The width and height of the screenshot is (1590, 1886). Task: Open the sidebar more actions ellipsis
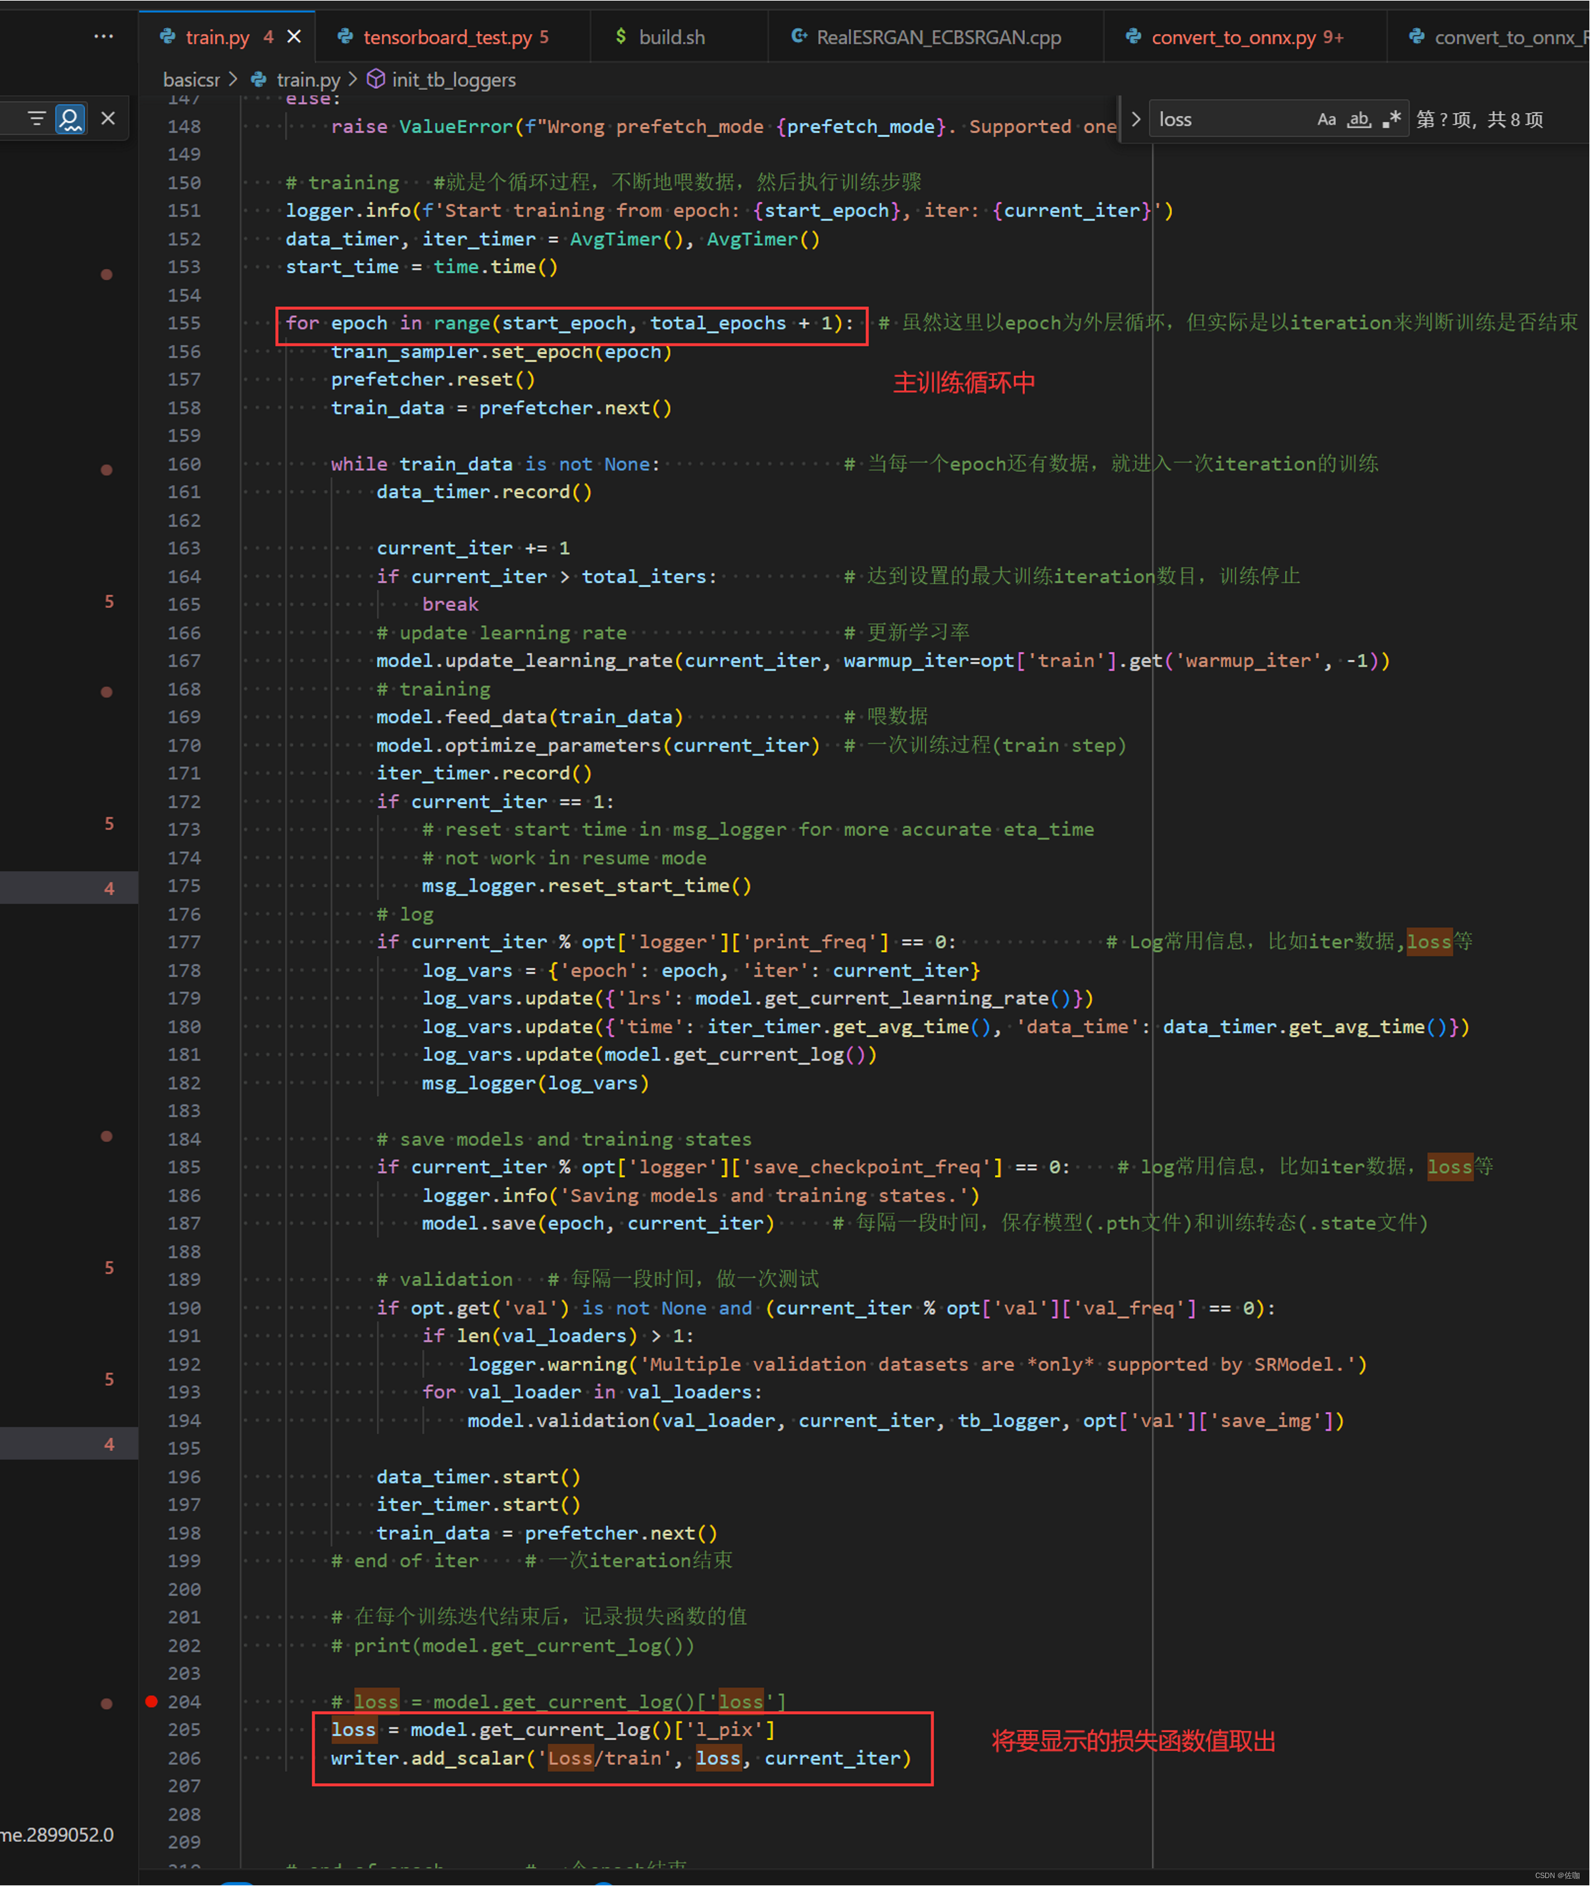click(x=104, y=37)
